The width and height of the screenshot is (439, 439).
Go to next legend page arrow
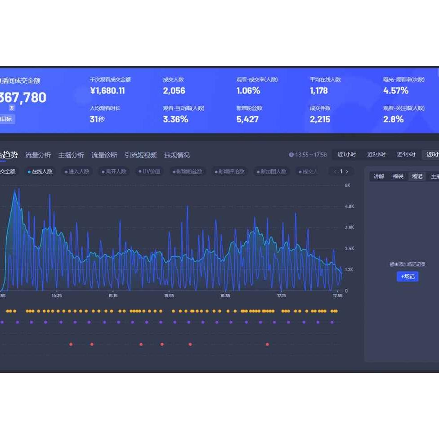coord(347,171)
